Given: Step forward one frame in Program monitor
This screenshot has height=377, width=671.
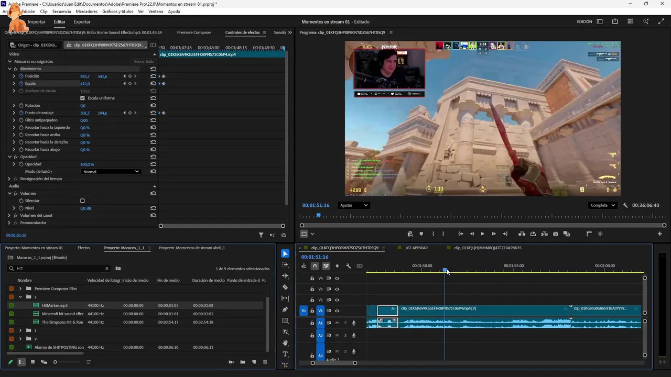Looking at the screenshot, I should [493, 234].
